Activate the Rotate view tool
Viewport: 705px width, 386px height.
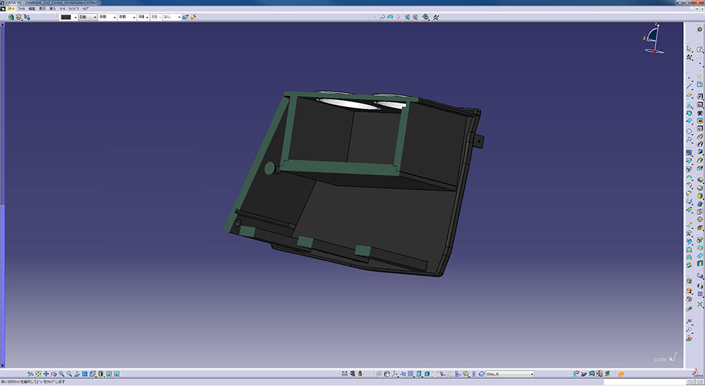coord(54,373)
